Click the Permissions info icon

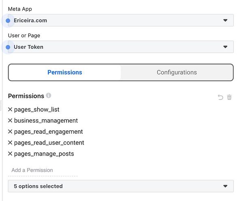click(x=49, y=95)
